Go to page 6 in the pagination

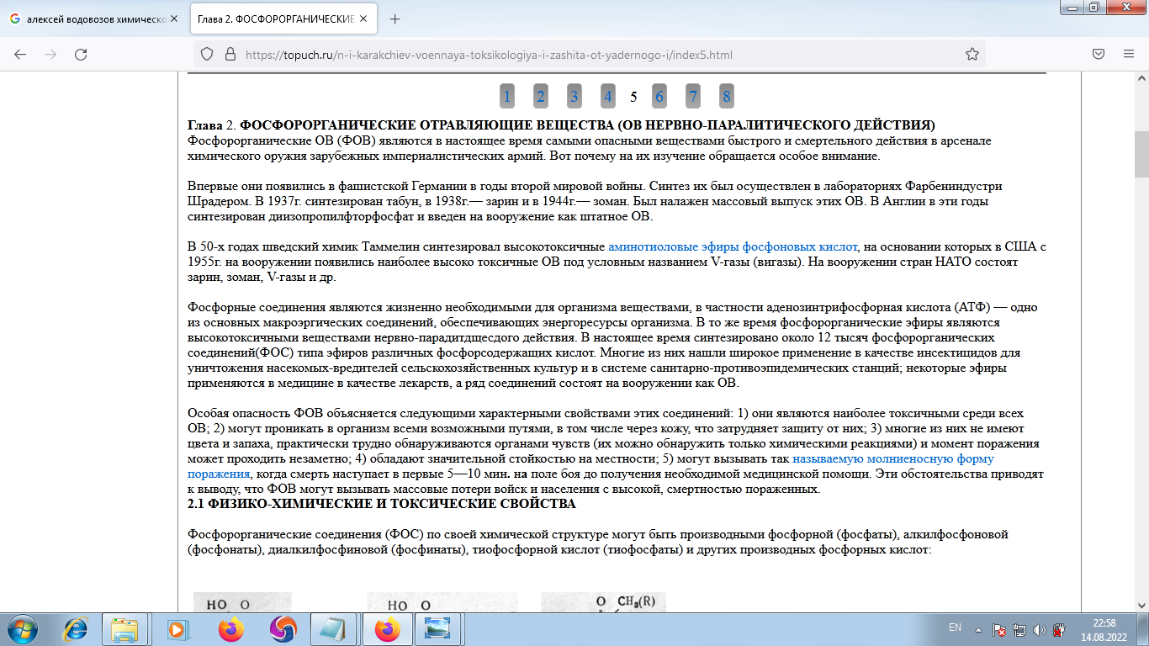(659, 96)
